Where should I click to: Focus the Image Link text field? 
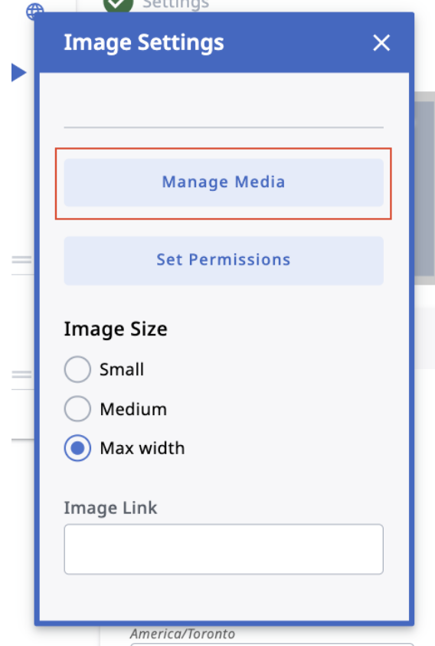(224, 549)
